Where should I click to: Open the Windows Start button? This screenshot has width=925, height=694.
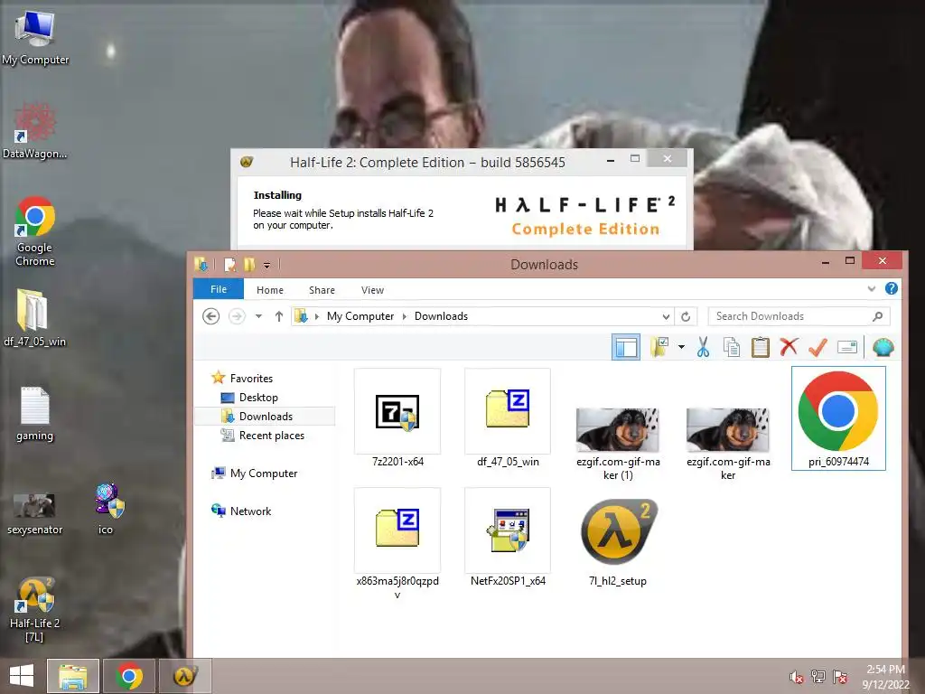22,676
